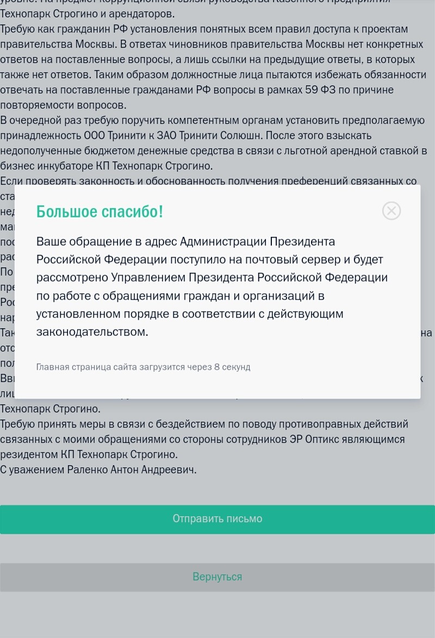Screen dimensions: 435x638
Task: Close the thank-you dialog with the X icon
Action: 391,210
